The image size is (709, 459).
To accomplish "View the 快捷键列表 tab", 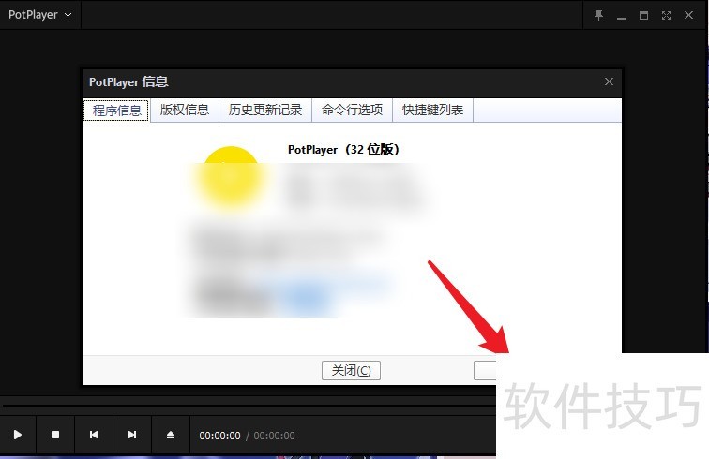I will [432, 110].
